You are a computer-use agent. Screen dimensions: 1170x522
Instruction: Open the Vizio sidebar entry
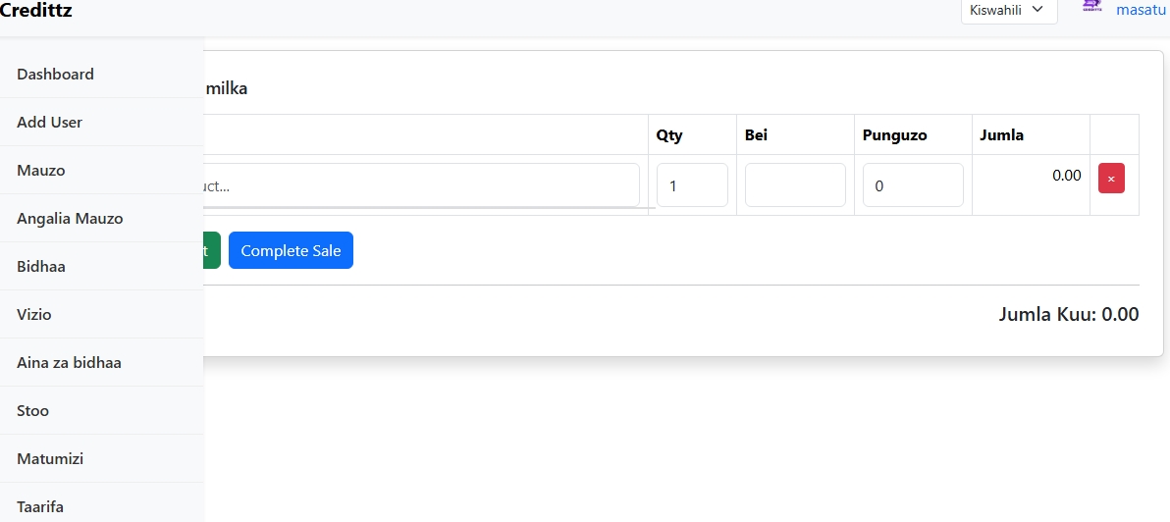34,315
